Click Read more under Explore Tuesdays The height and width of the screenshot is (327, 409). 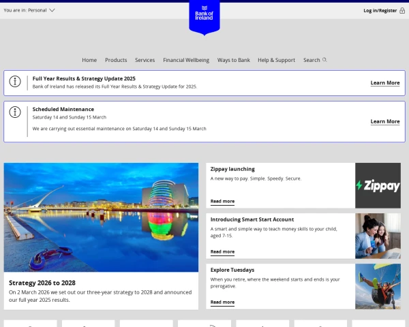(222, 302)
